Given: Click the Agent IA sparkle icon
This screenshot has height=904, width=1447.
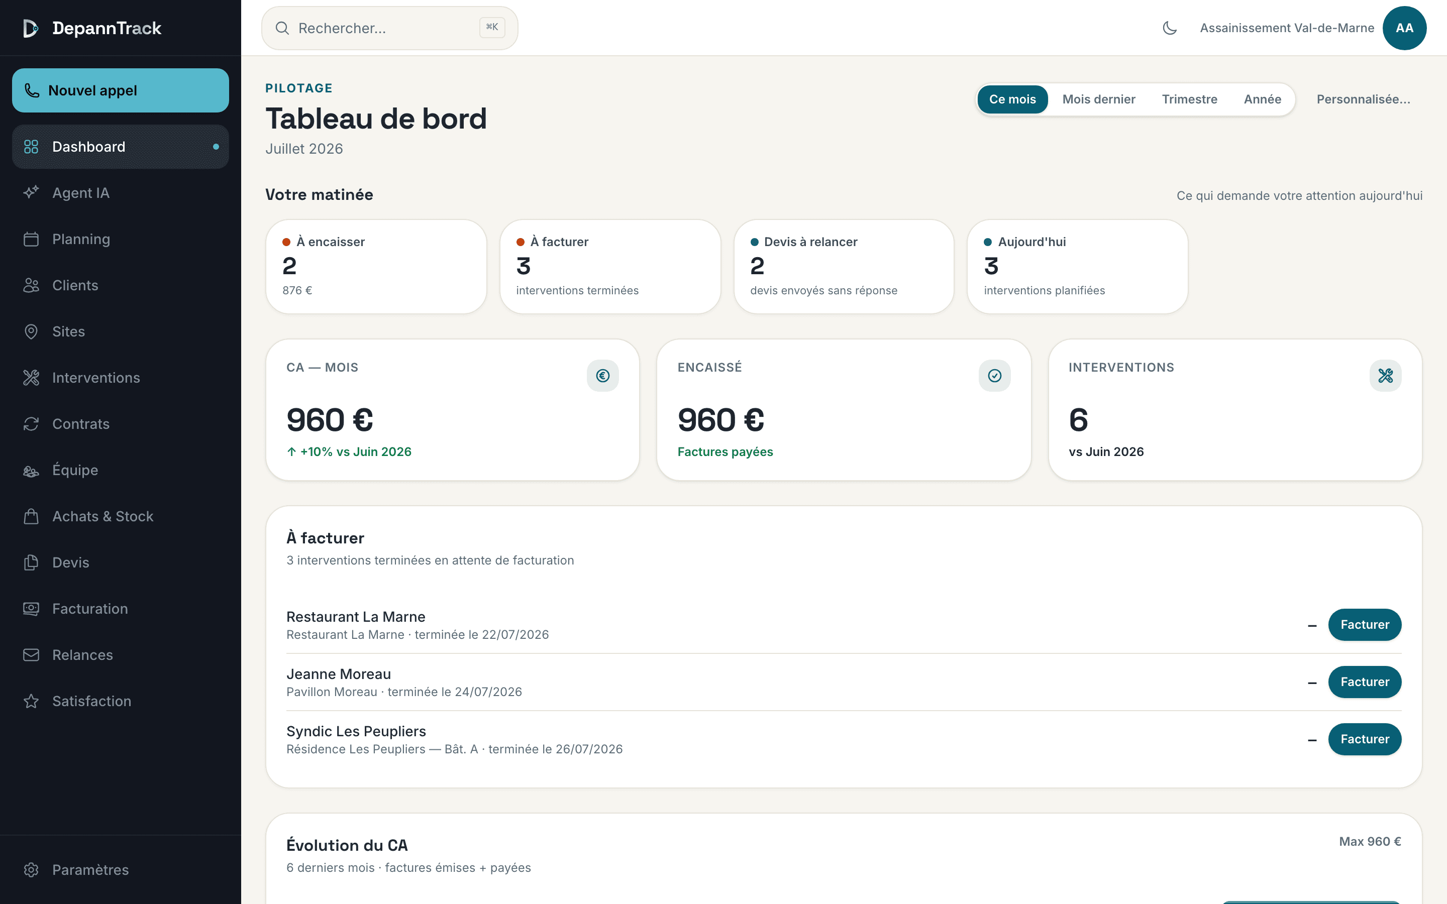Looking at the screenshot, I should [31, 192].
